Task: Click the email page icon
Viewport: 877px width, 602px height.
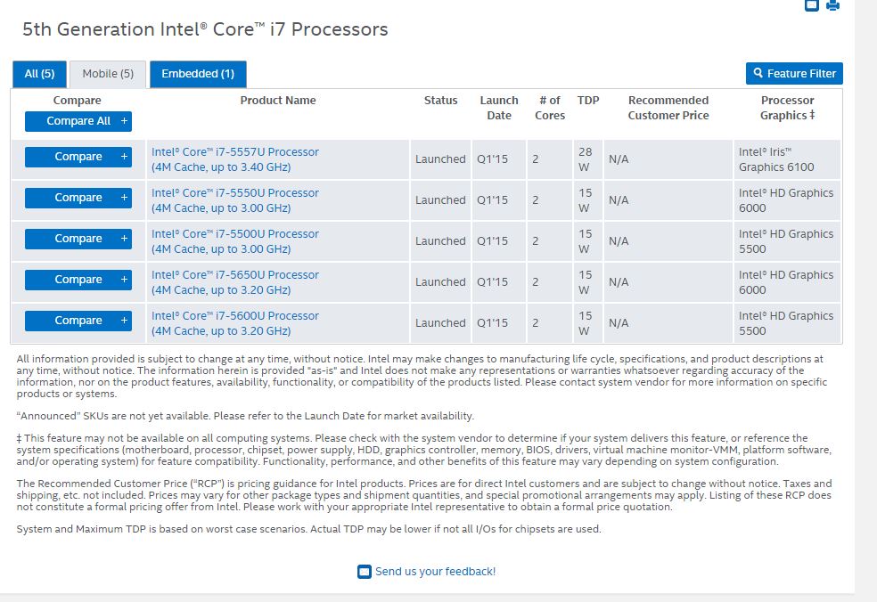Action: (x=811, y=4)
